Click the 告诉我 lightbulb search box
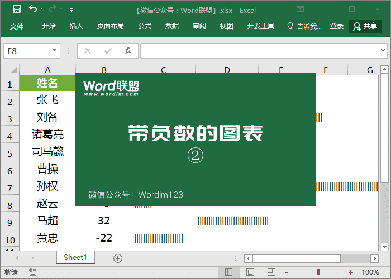The width and height of the screenshot is (391, 279). point(304,26)
